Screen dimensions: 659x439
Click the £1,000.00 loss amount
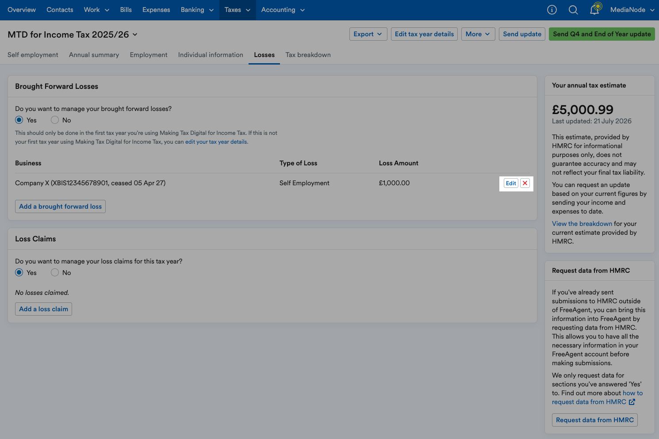coord(394,183)
